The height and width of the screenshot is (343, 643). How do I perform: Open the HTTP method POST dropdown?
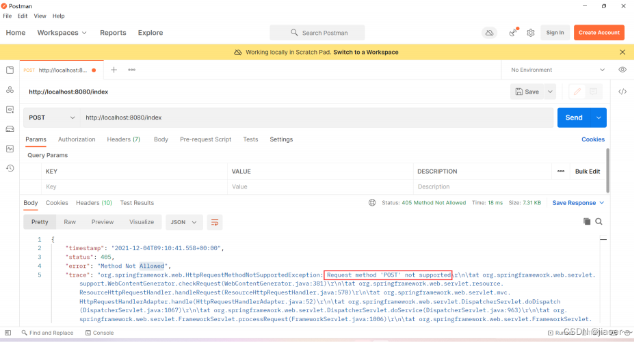tap(52, 118)
